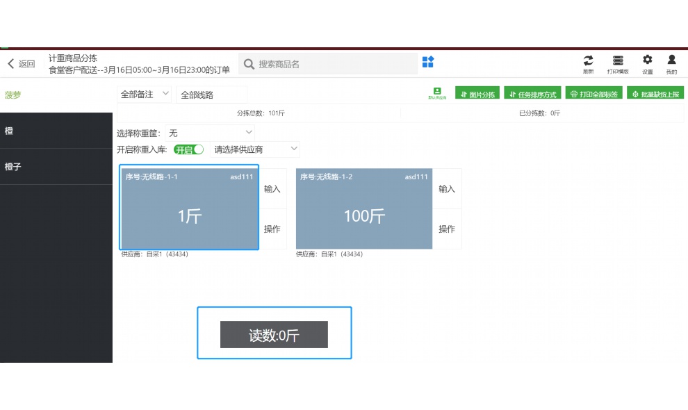Click the blue app grid icon beside search
The image size is (688, 410).
[x=428, y=62]
